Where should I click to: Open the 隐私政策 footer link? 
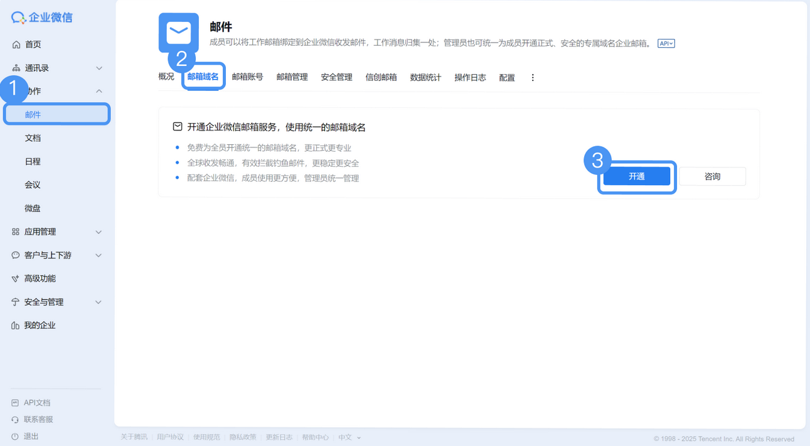[243, 437]
